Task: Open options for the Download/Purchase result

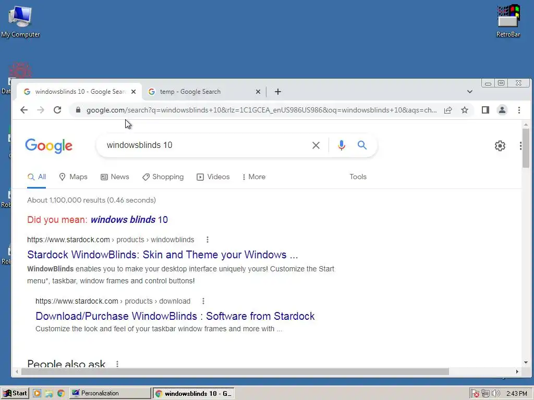Action: coord(203,301)
